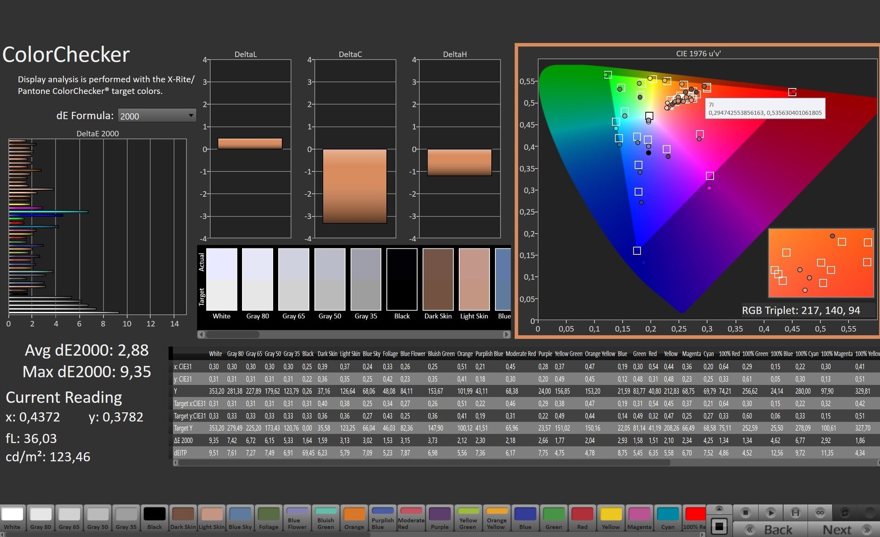Image resolution: width=880 pixels, height=537 pixels.
Task: Click 'Max dE2000: 9,35' text
Action: tap(87, 372)
